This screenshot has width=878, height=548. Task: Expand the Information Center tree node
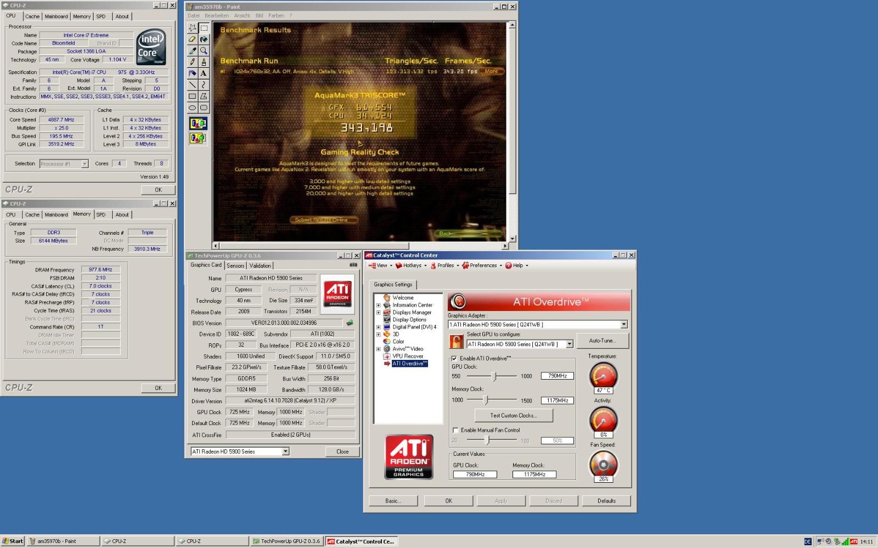[x=378, y=305]
